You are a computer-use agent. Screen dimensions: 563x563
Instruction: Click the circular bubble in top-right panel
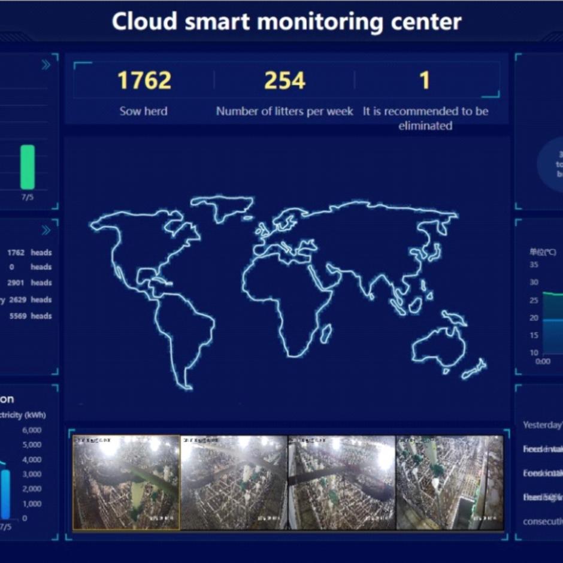(550, 164)
